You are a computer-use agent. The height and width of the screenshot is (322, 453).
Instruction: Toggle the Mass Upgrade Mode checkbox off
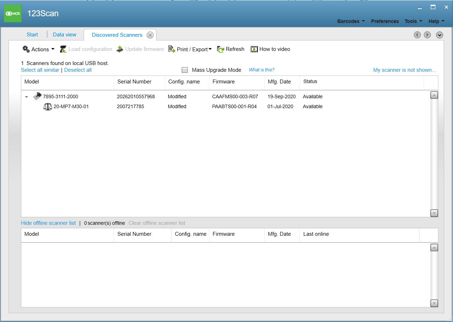[x=185, y=70]
